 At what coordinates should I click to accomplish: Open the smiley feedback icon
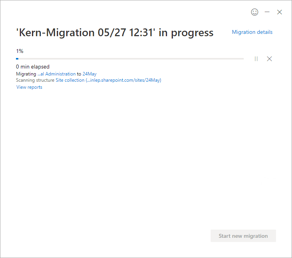click(255, 12)
